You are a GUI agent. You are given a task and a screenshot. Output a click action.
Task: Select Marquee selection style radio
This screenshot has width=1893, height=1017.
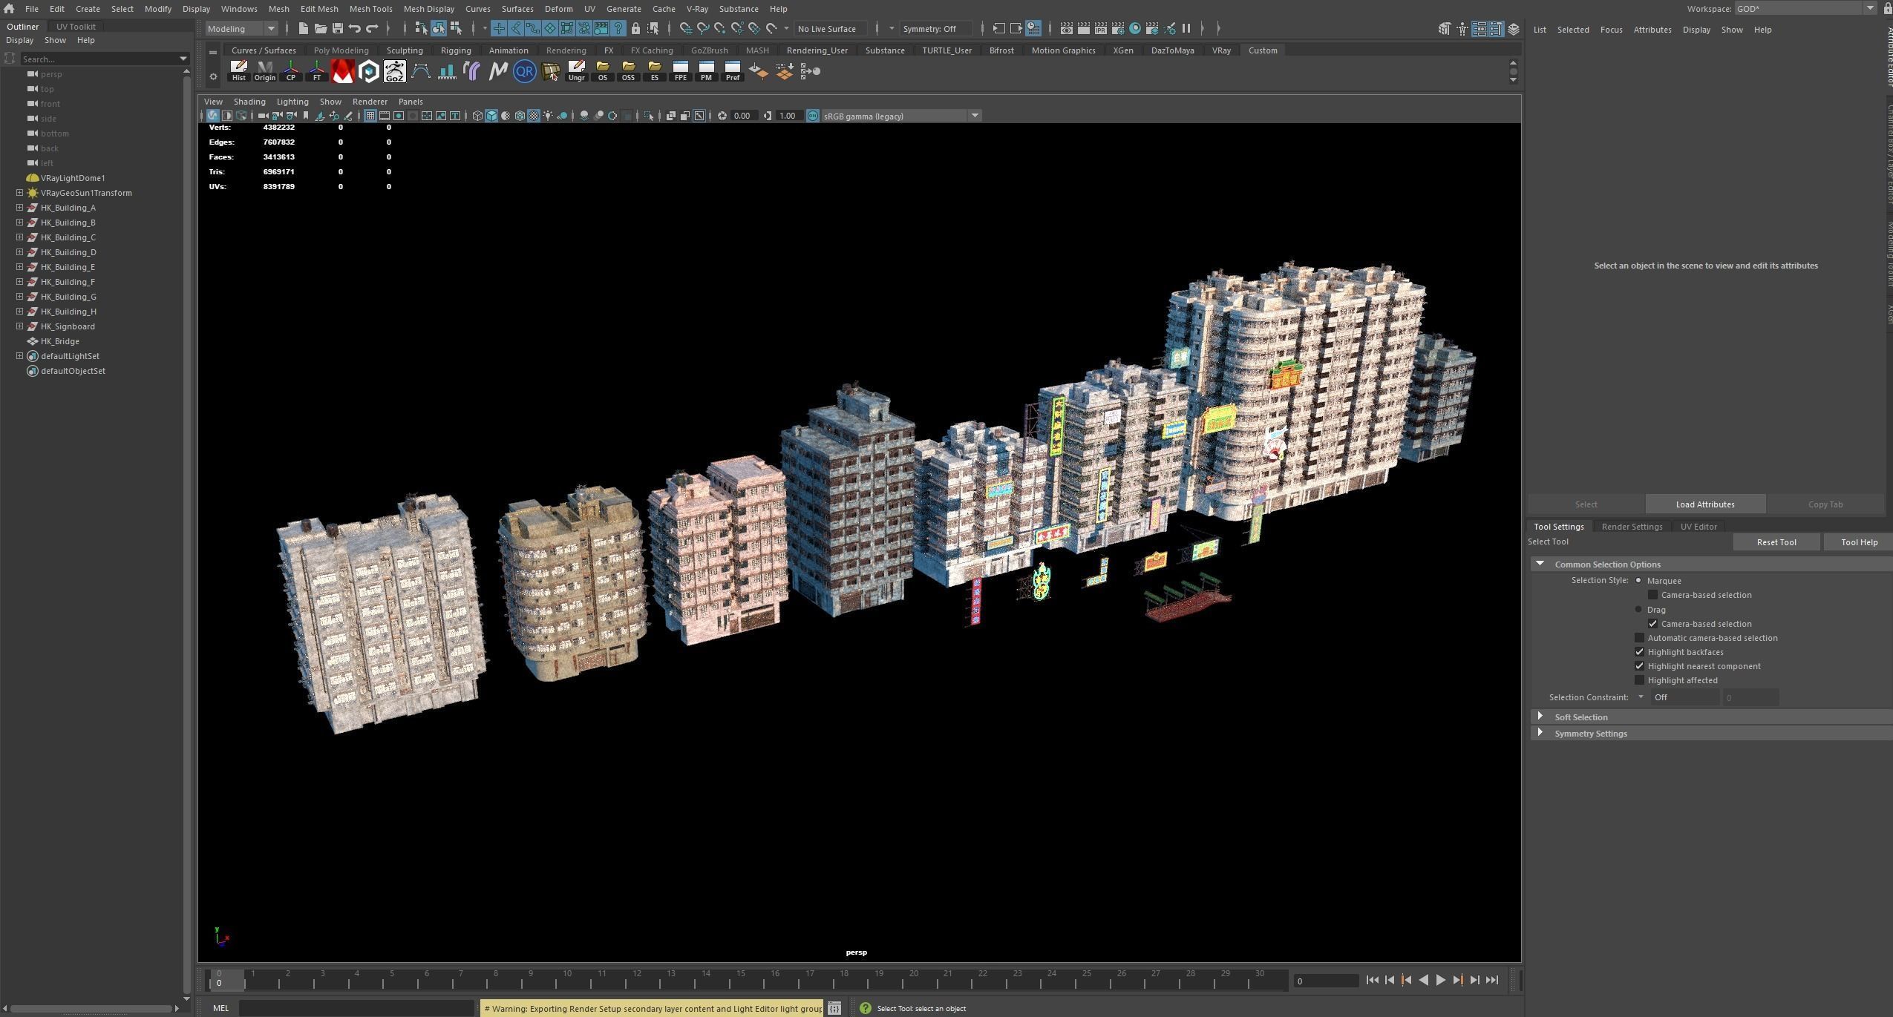pyautogui.click(x=1638, y=580)
